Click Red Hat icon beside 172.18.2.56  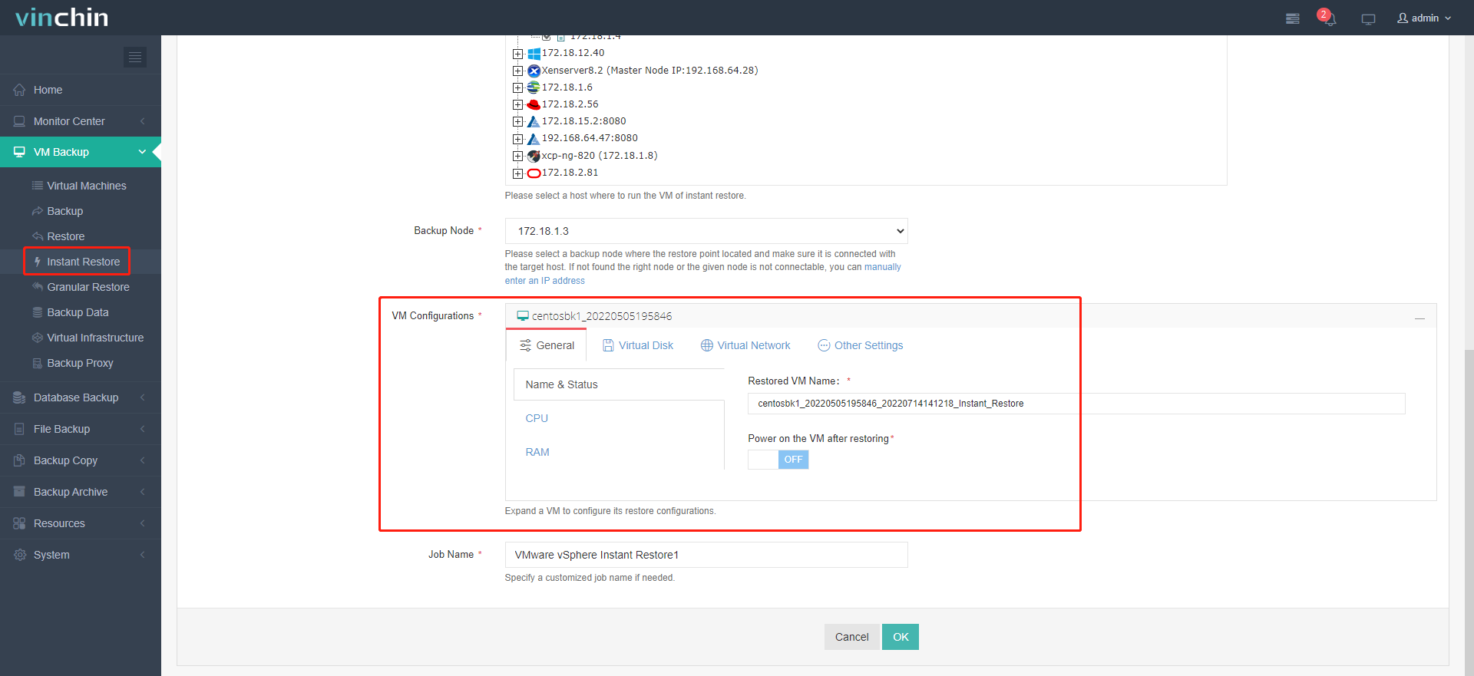(534, 104)
